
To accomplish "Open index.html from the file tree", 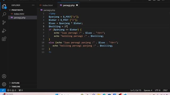I will pos(19,14).
